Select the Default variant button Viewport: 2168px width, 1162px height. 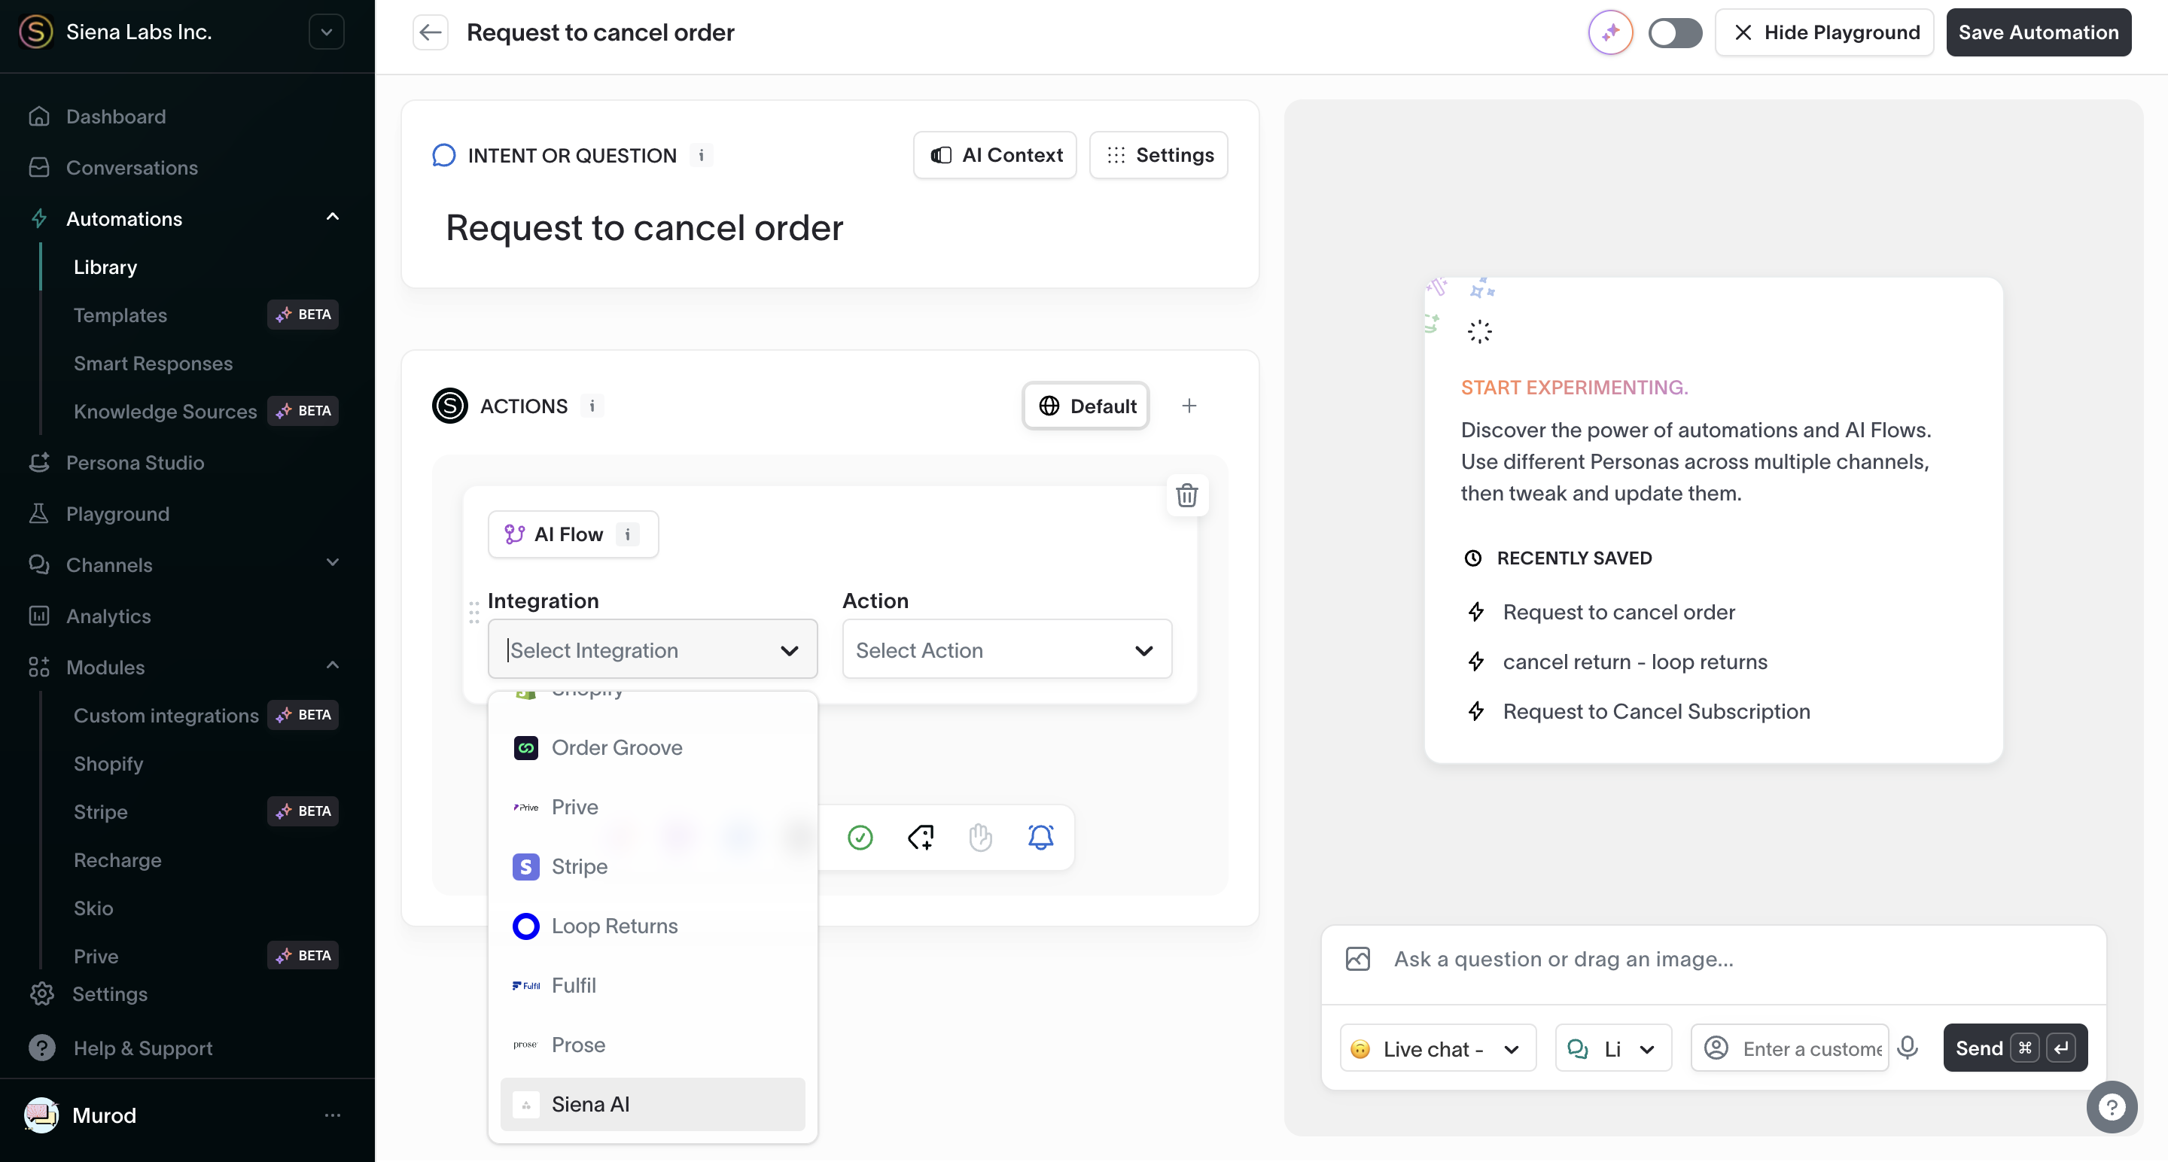[x=1086, y=406]
